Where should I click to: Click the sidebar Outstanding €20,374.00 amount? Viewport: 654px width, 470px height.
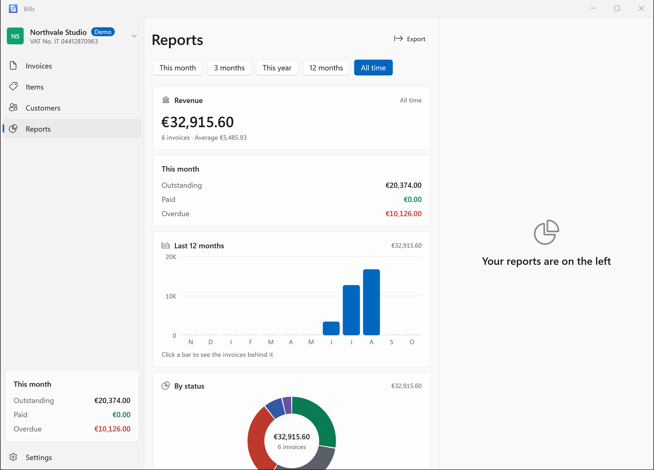pyautogui.click(x=112, y=401)
